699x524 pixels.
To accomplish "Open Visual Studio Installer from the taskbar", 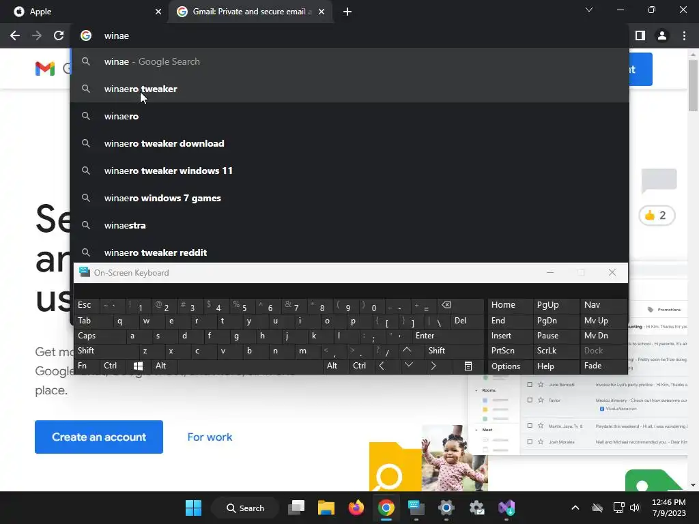I will pos(507,508).
